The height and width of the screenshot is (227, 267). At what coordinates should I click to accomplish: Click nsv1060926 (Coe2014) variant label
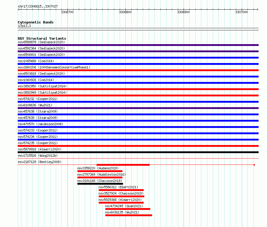(36, 80)
